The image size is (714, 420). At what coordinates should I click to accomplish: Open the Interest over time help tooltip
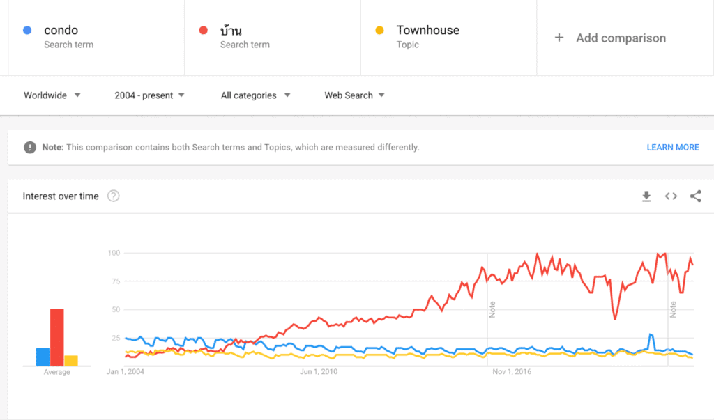pyautogui.click(x=113, y=196)
